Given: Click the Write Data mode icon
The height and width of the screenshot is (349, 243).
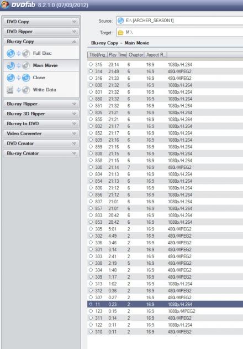Looking at the screenshot, I should pos(18,90).
